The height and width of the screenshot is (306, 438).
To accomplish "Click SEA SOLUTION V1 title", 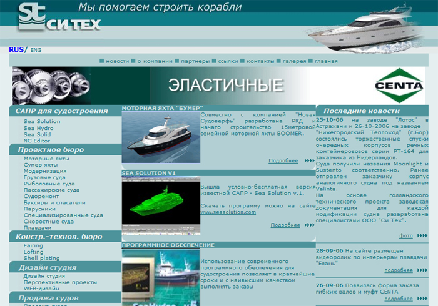I will tap(149, 173).
